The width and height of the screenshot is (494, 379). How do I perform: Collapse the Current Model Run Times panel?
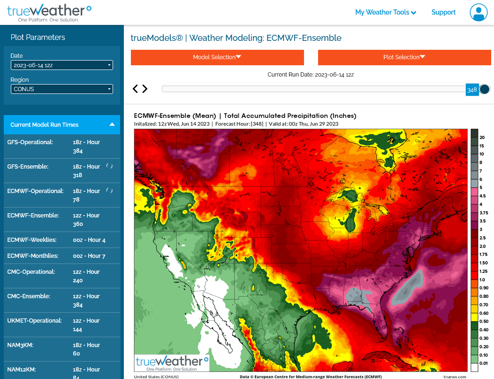coord(112,124)
